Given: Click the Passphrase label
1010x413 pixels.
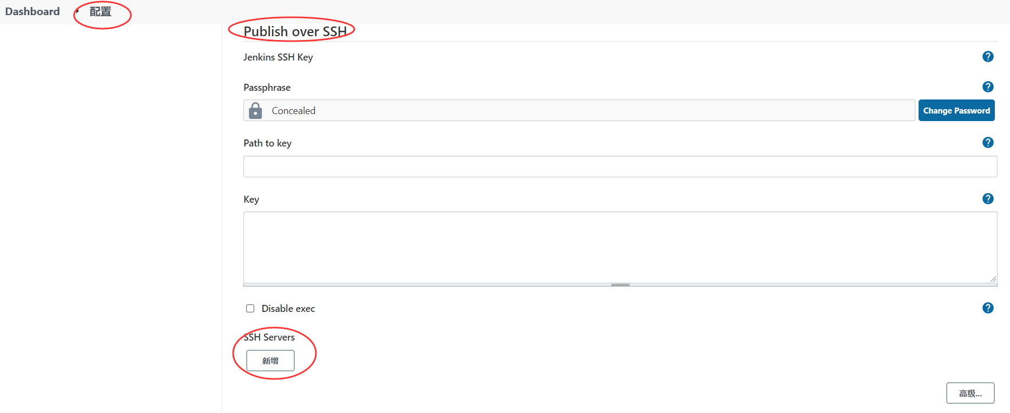Looking at the screenshot, I should [x=267, y=88].
